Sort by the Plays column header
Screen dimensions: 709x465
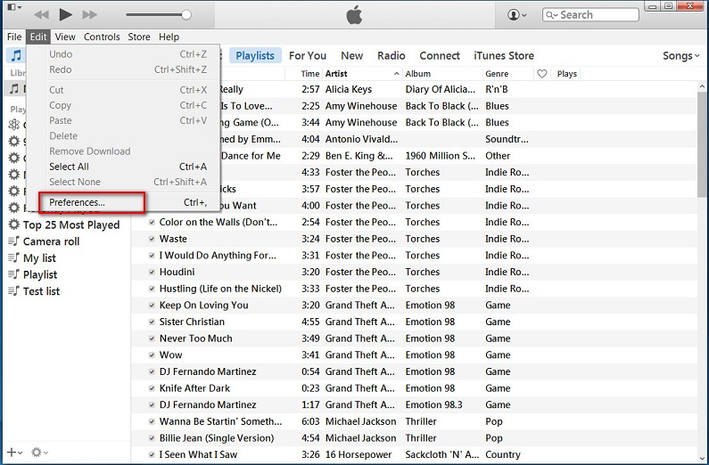point(567,74)
